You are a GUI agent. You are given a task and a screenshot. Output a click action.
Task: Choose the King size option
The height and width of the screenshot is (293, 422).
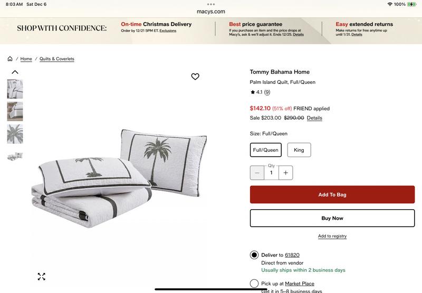pos(299,150)
